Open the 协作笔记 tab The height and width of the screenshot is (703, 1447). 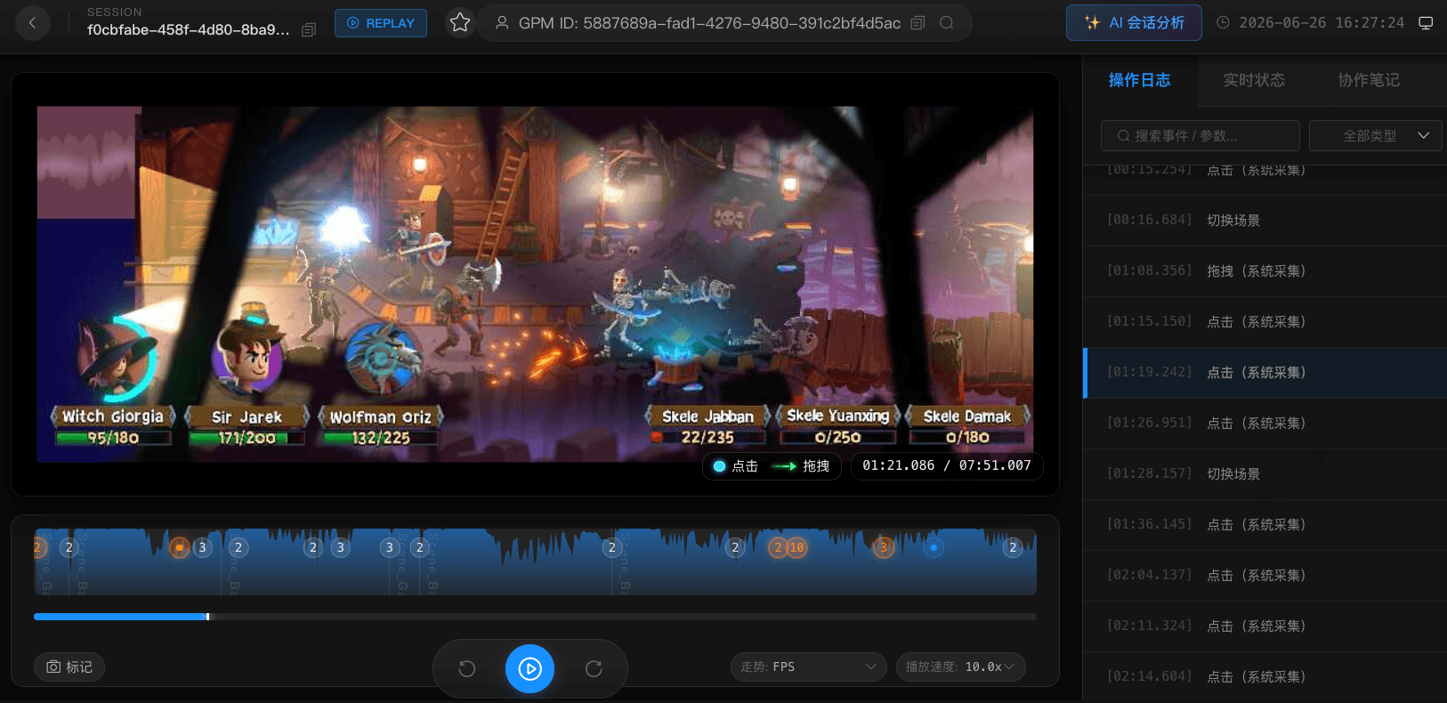1369,80
